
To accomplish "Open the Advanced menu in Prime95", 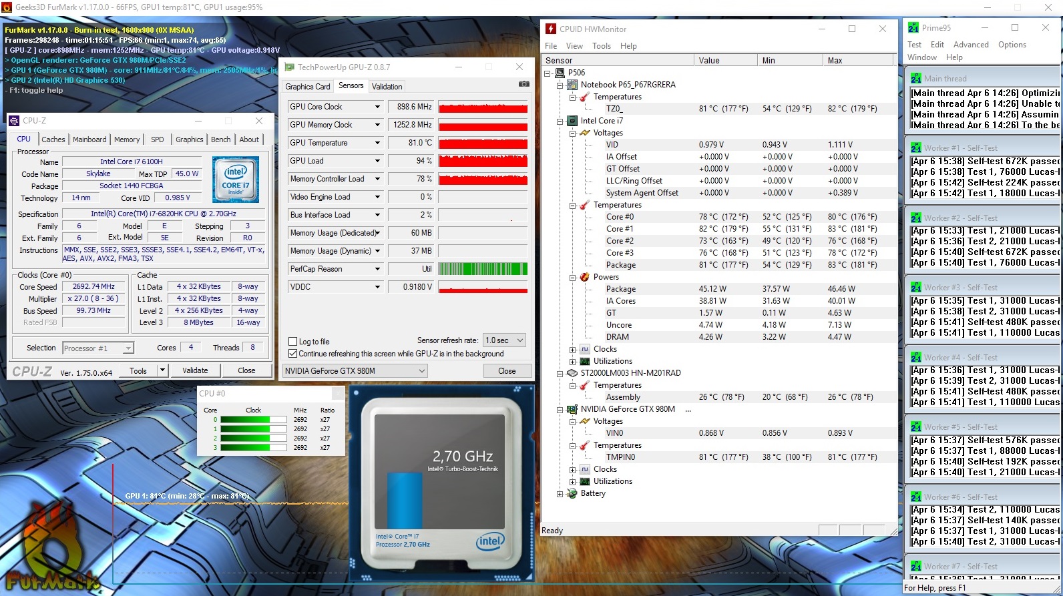I will [x=971, y=45].
